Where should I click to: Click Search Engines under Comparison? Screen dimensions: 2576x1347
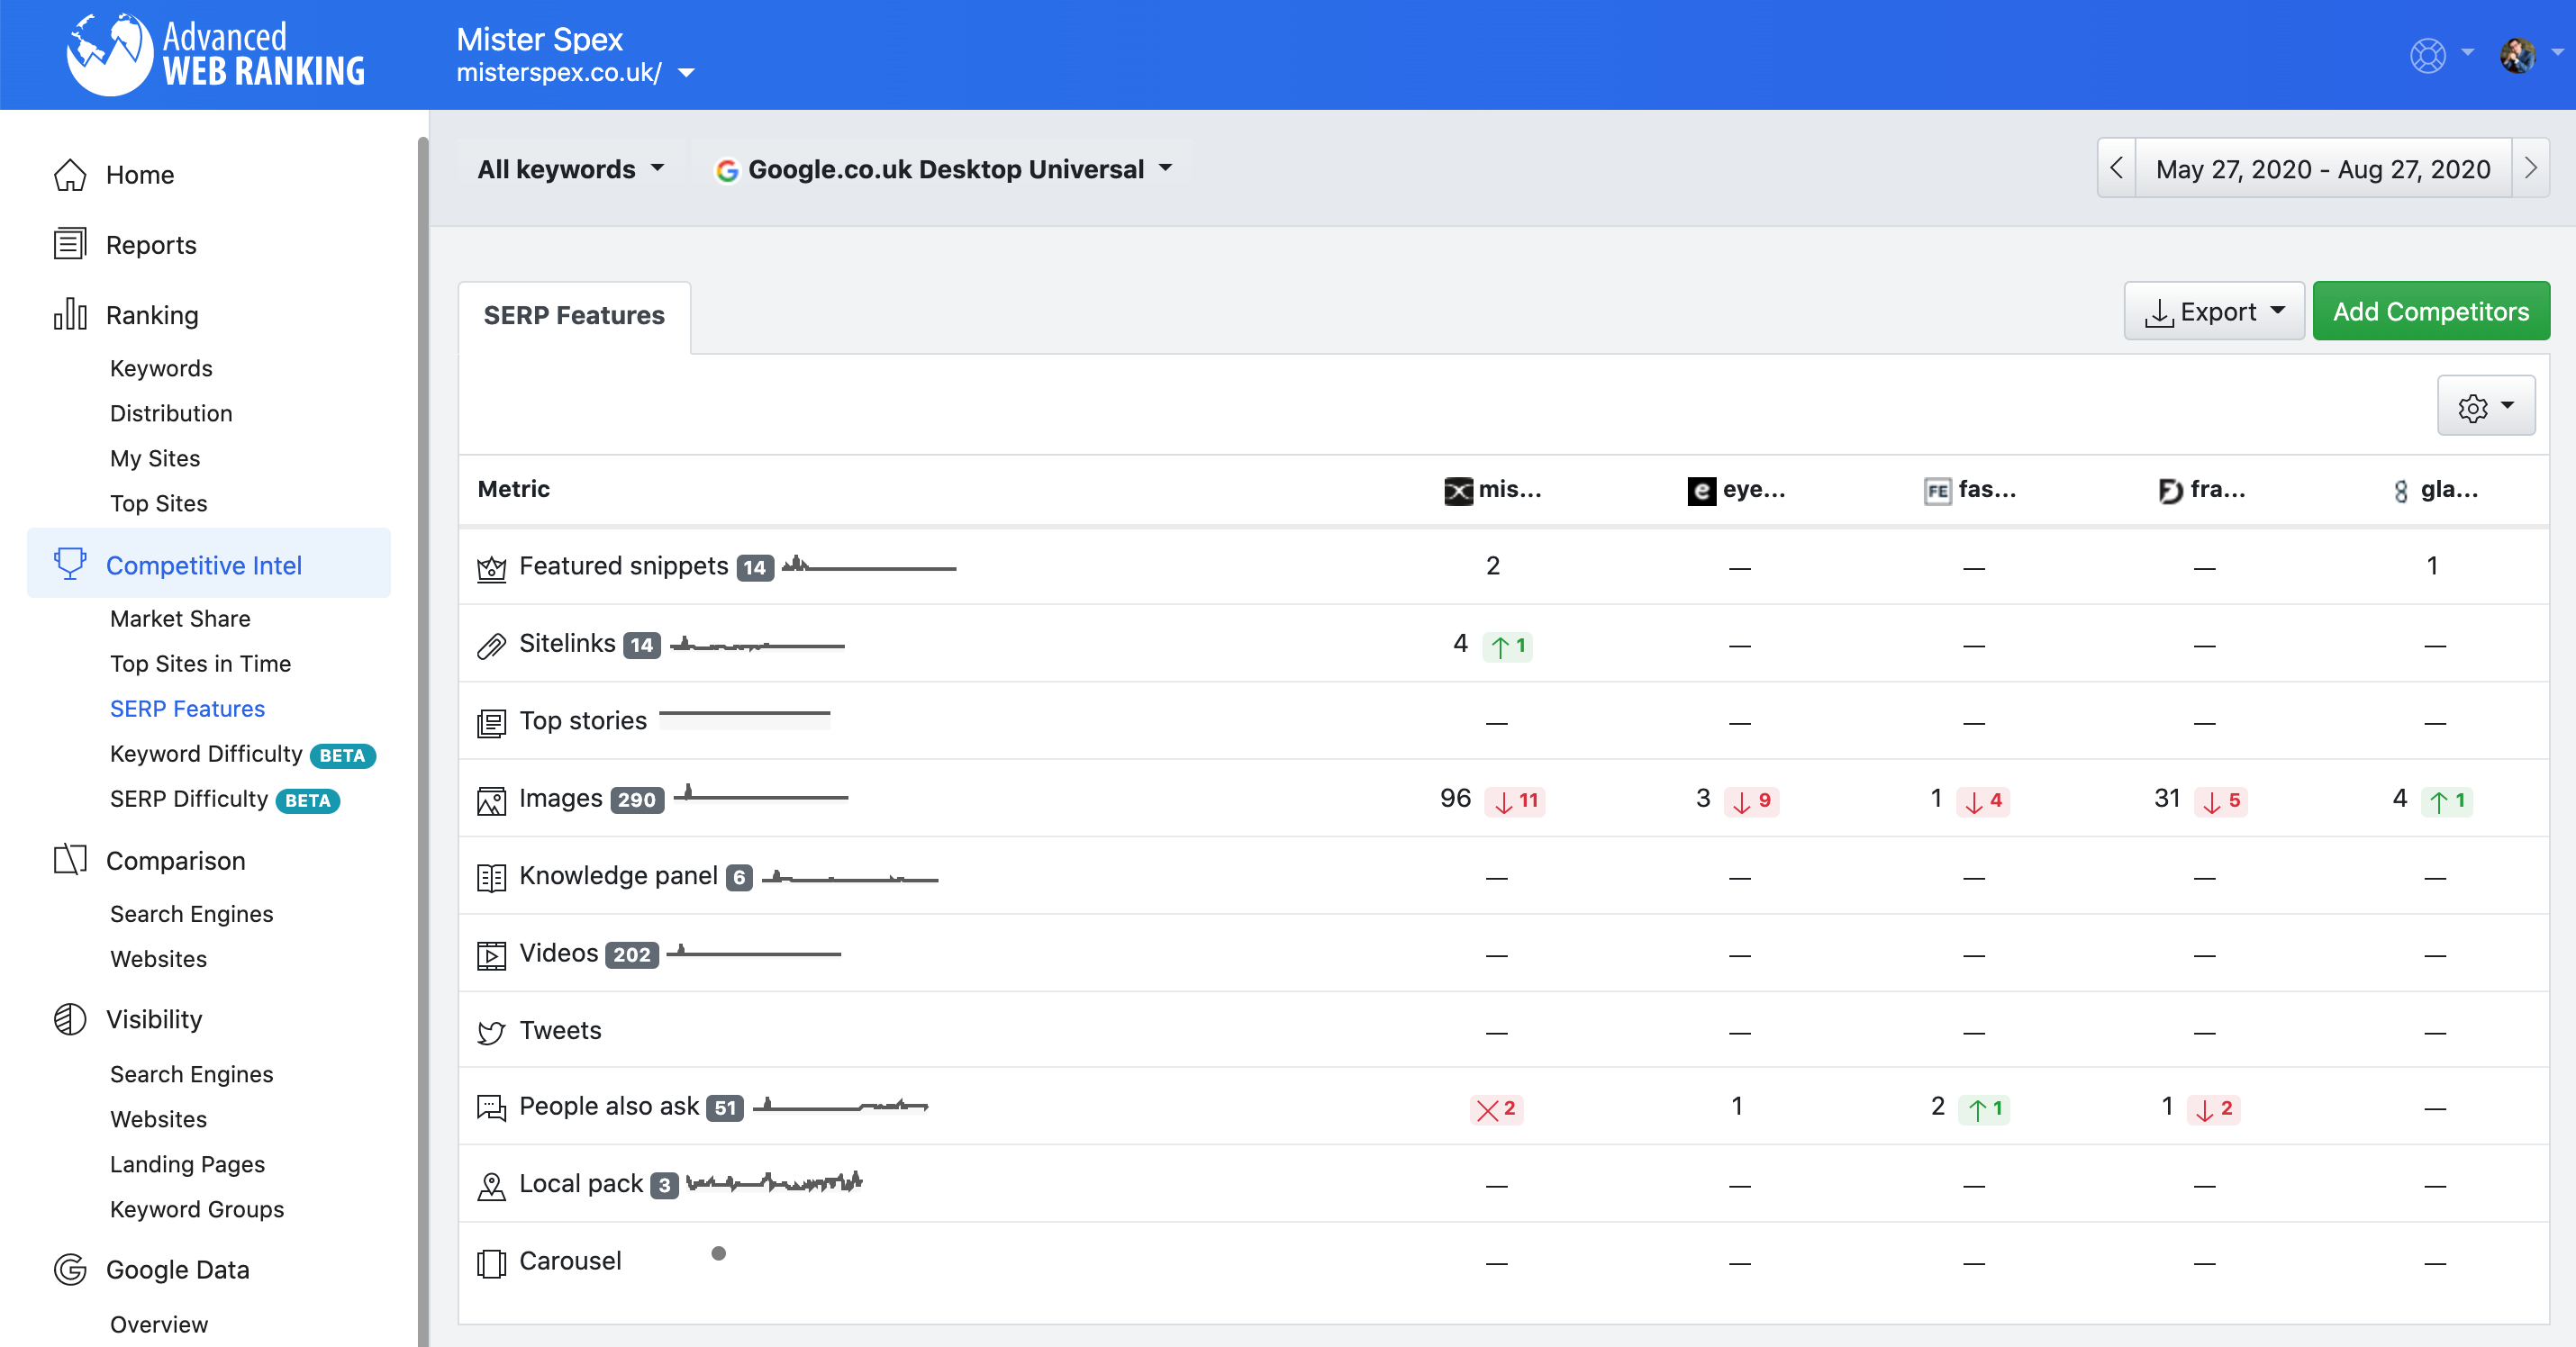[191, 914]
